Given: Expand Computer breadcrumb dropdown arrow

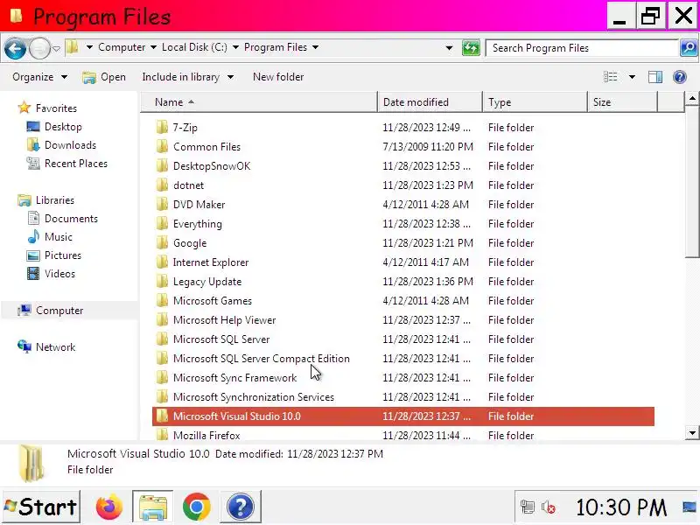Looking at the screenshot, I should pyautogui.click(x=153, y=47).
